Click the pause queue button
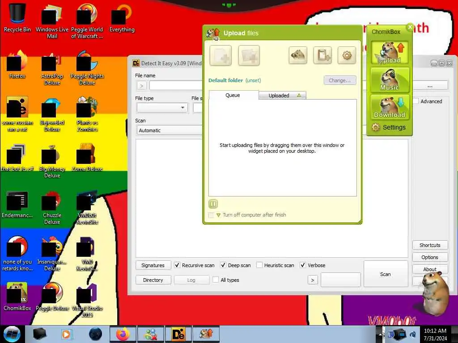Screen dimensions: 458x343 pos(213,204)
